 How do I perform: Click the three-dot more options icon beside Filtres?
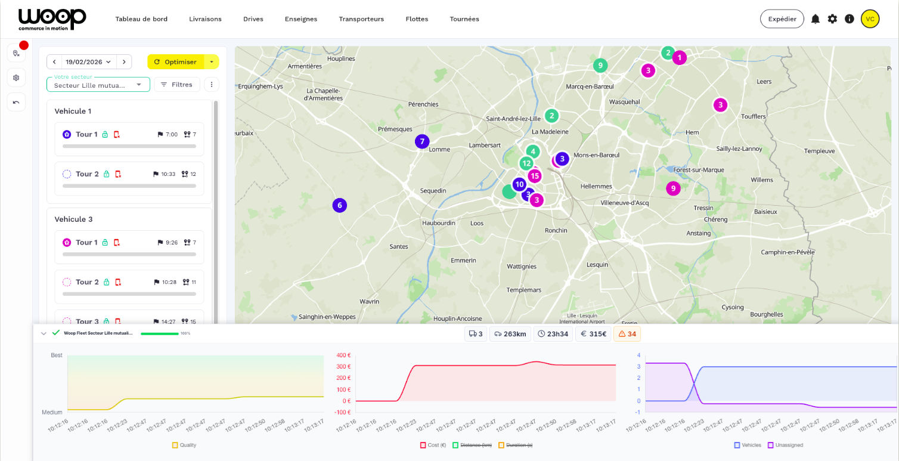point(212,85)
